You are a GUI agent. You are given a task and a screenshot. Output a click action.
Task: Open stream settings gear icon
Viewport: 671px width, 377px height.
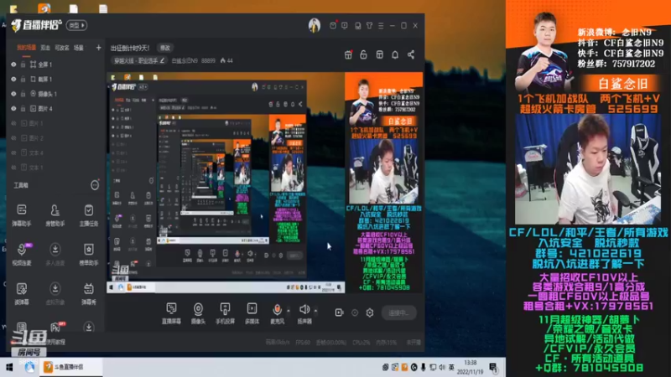tap(370, 312)
